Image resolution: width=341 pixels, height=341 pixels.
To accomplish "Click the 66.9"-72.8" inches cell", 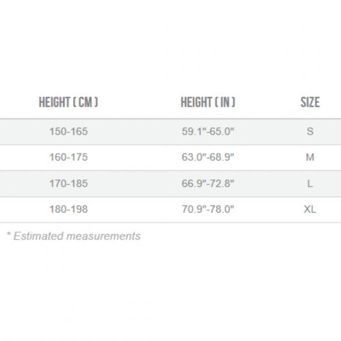I will coord(208,183).
